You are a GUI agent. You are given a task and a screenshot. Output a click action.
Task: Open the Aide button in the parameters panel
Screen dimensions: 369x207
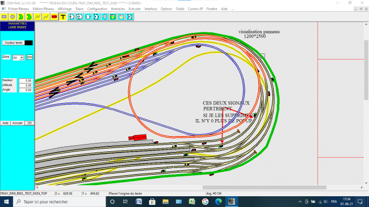[6, 123]
